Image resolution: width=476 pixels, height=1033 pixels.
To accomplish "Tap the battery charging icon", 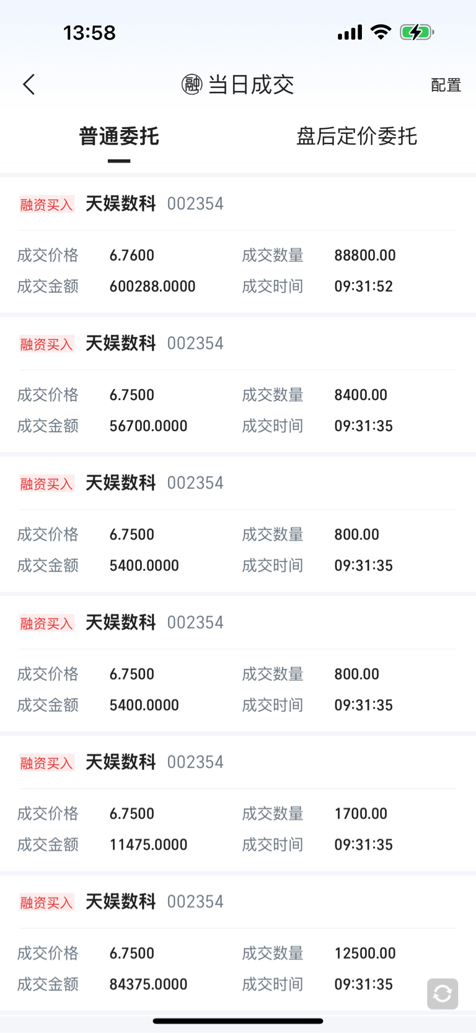I will coord(416,32).
